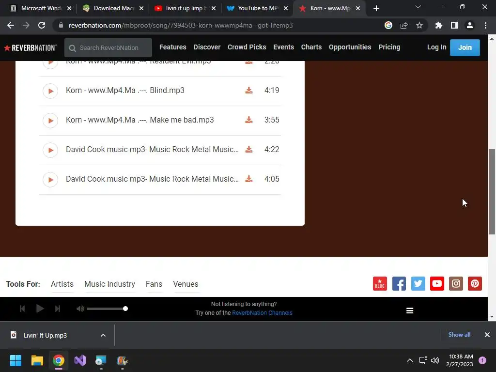The width and height of the screenshot is (496, 372).
Task: Expand the tab search chevron
Action: (418, 7)
